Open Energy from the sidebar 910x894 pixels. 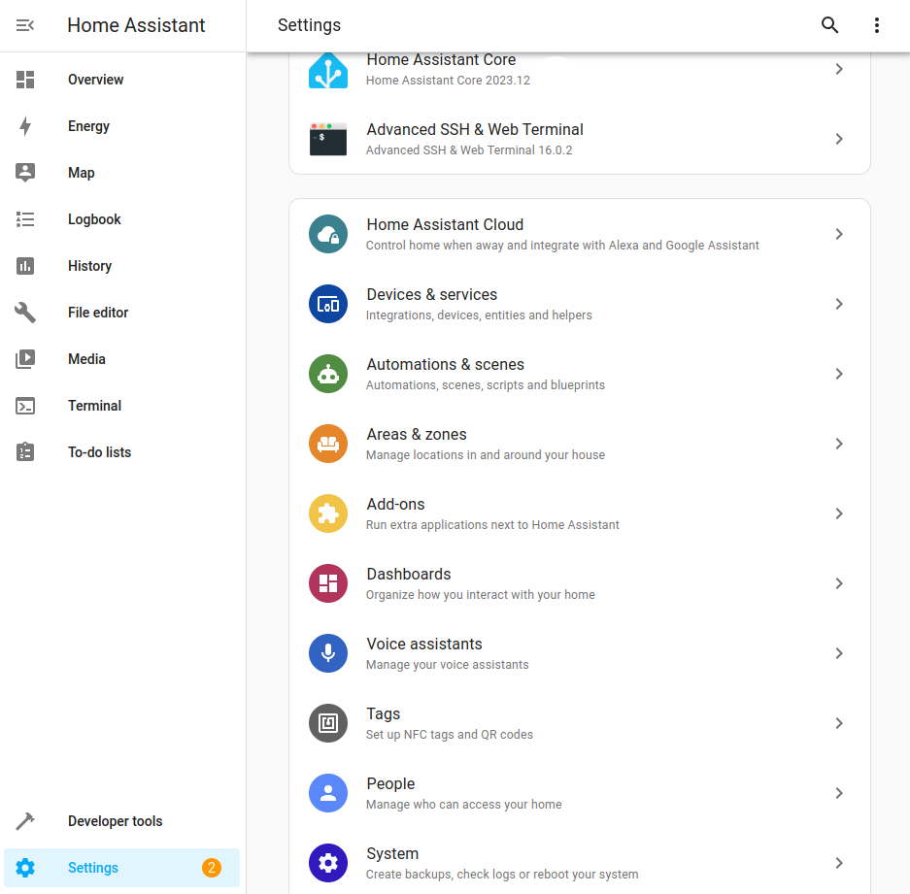pyautogui.click(x=121, y=126)
